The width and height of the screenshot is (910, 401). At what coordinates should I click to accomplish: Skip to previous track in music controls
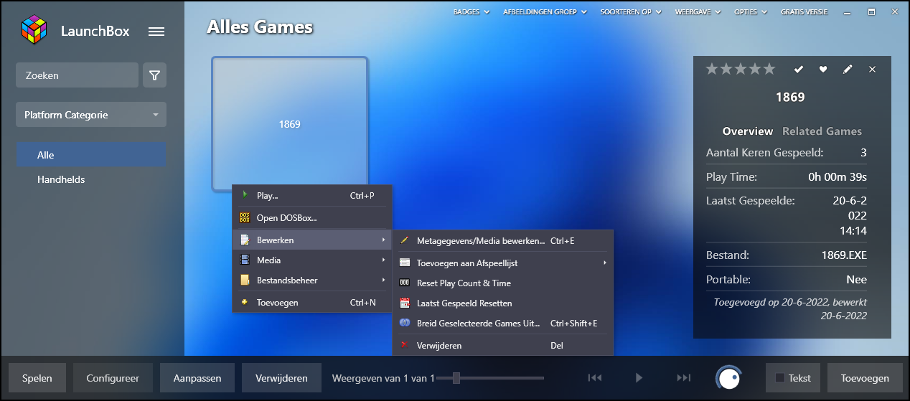[x=594, y=378]
